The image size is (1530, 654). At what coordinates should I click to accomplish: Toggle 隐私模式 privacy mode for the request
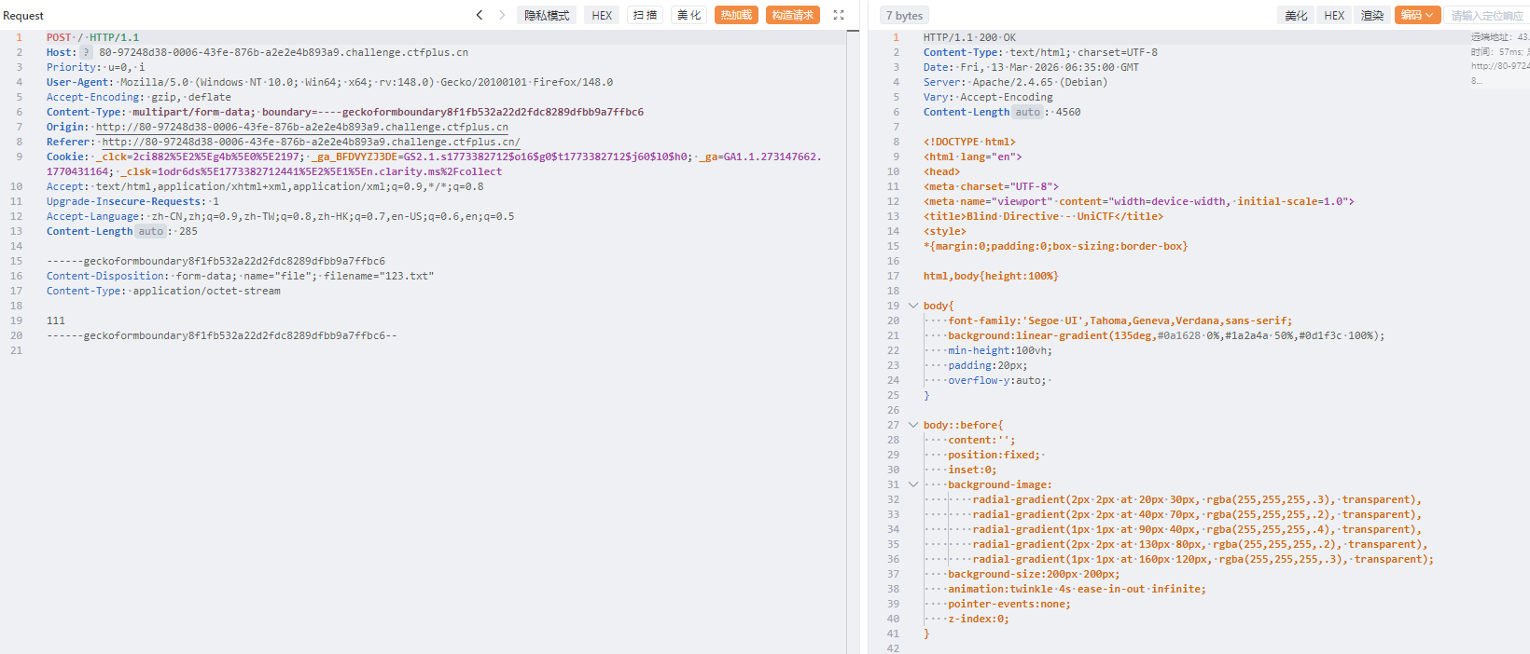547,15
